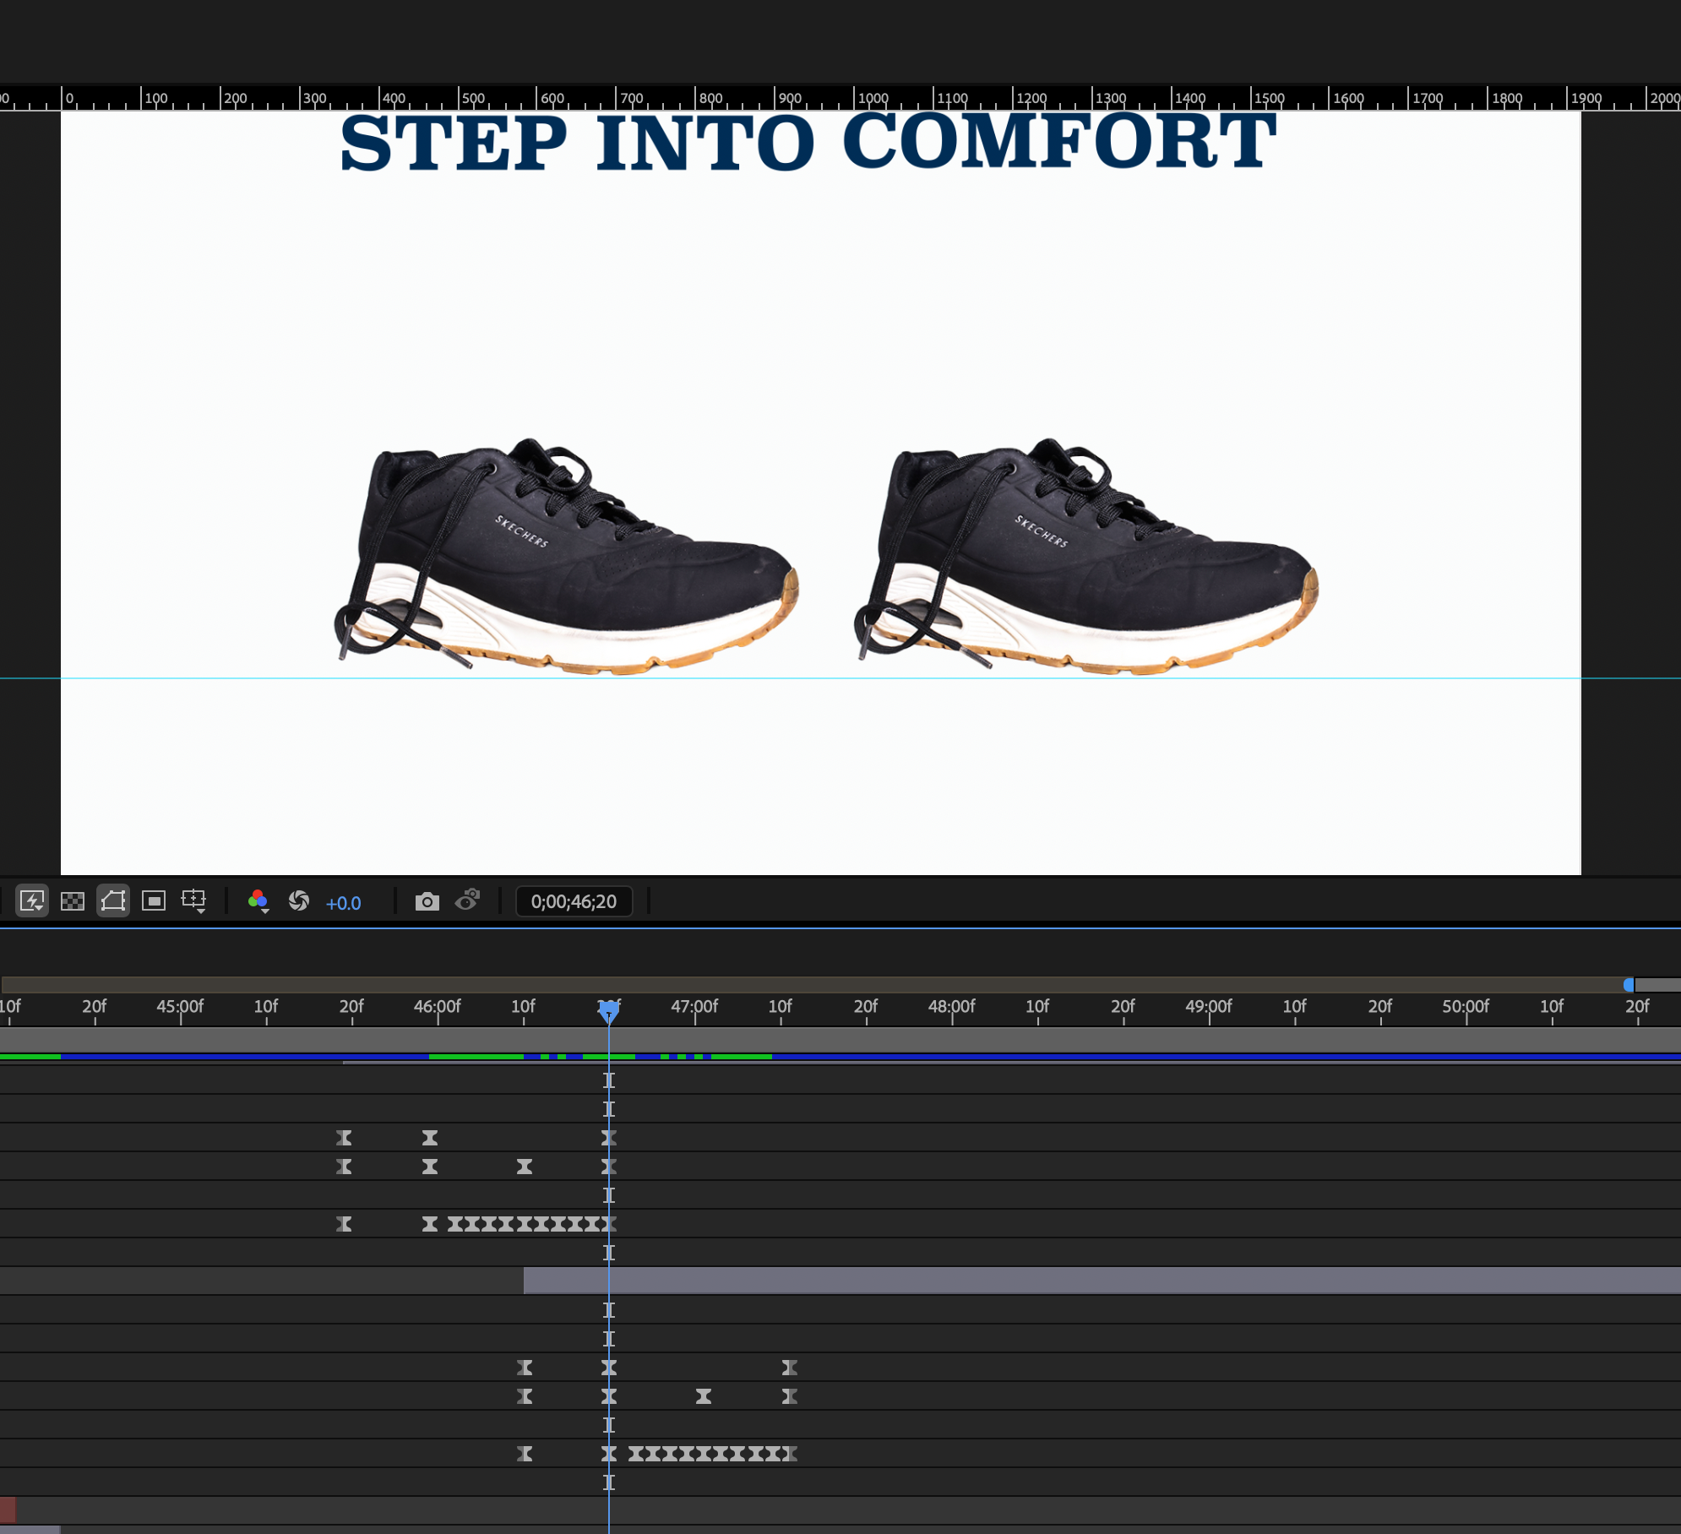Toggle mask and shape path visibility
The image size is (1681, 1534).
click(113, 901)
